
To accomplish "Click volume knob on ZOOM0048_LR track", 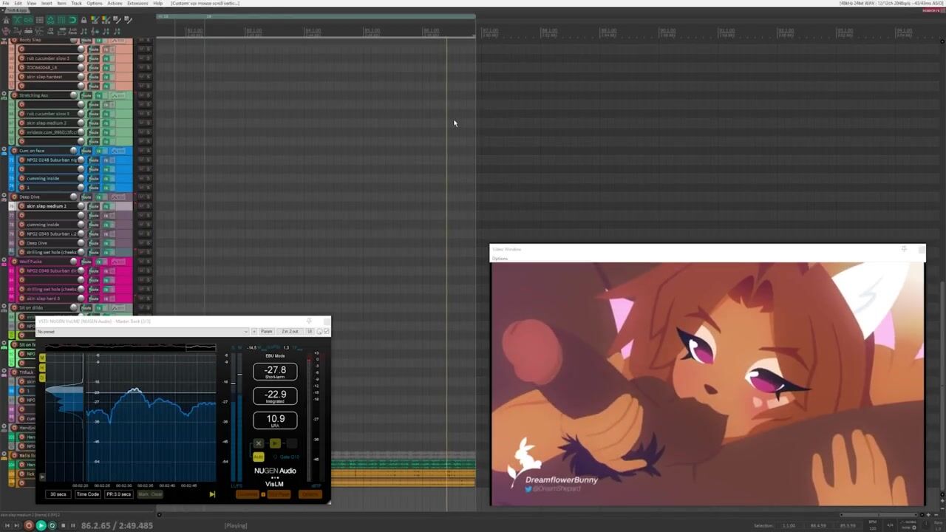I will [x=81, y=67].
